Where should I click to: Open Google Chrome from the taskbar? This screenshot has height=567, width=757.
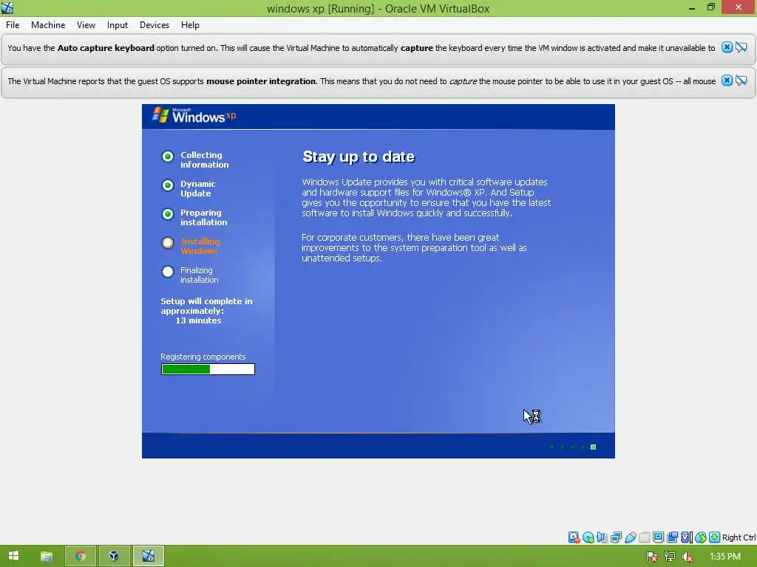(81, 557)
